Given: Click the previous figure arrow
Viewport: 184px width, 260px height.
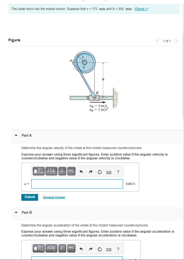Looking at the screenshot, I should [x=157, y=41].
